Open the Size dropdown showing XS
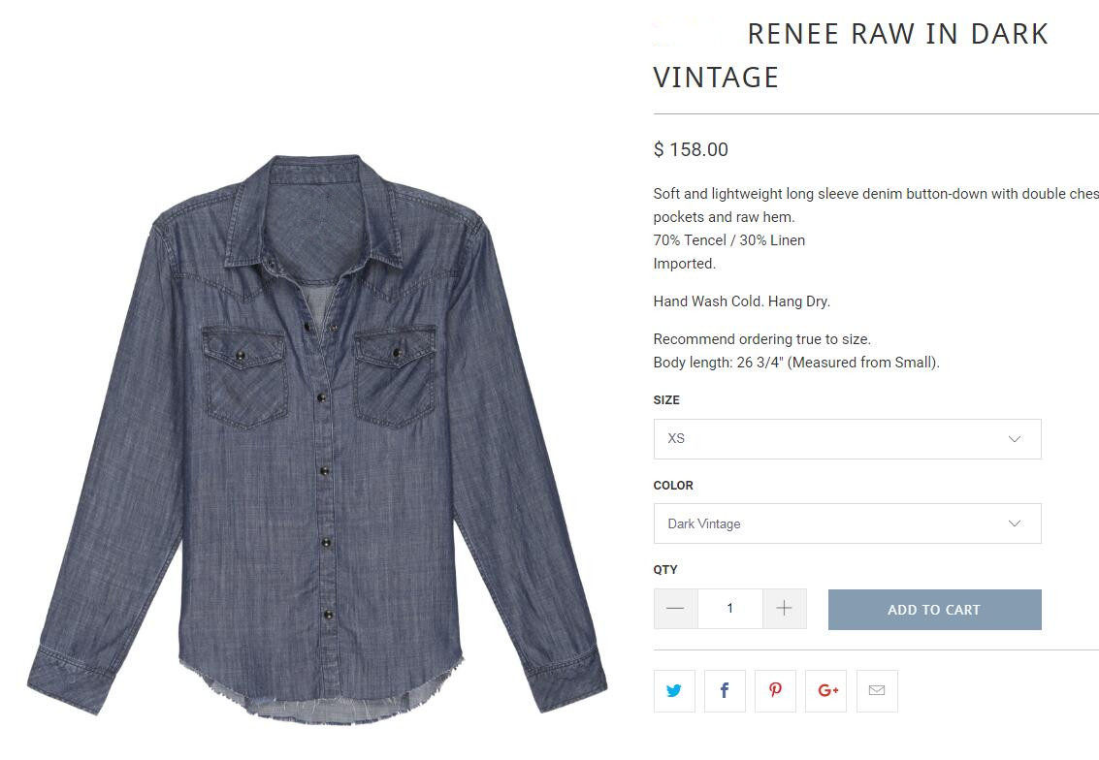The image size is (1099, 760). (x=847, y=439)
